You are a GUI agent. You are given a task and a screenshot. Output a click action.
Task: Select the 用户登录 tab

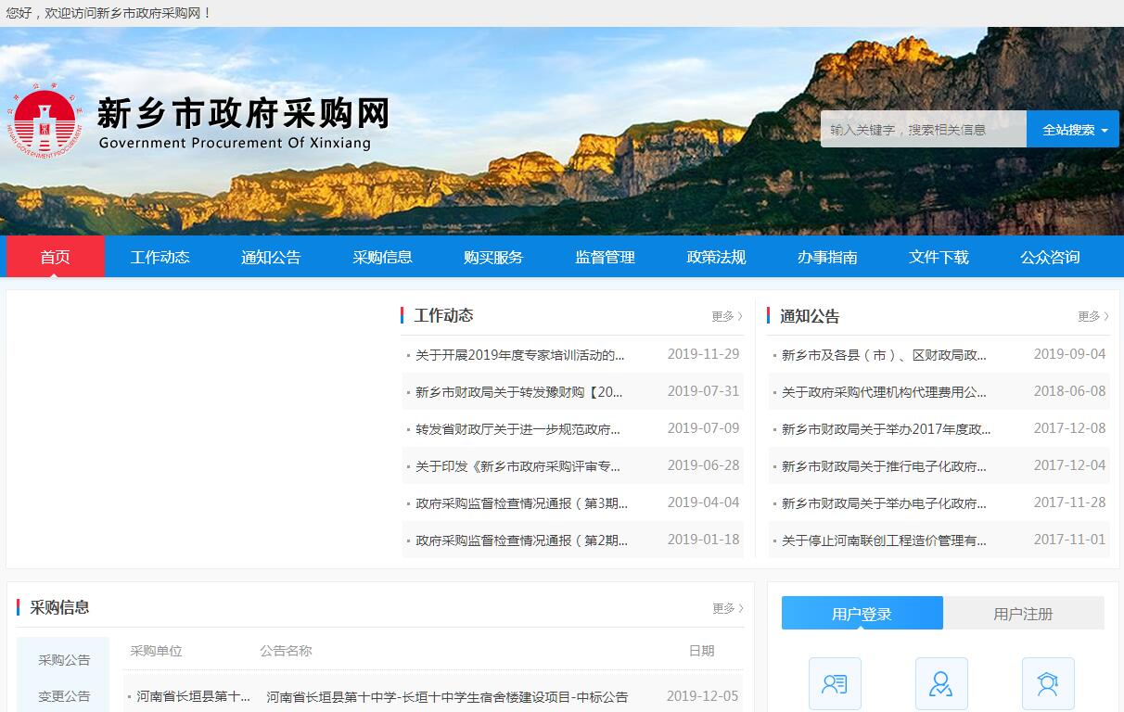click(862, 614)
